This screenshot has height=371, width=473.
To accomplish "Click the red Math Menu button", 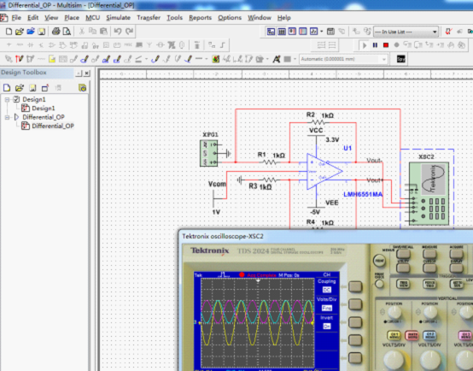I will 412,335.
